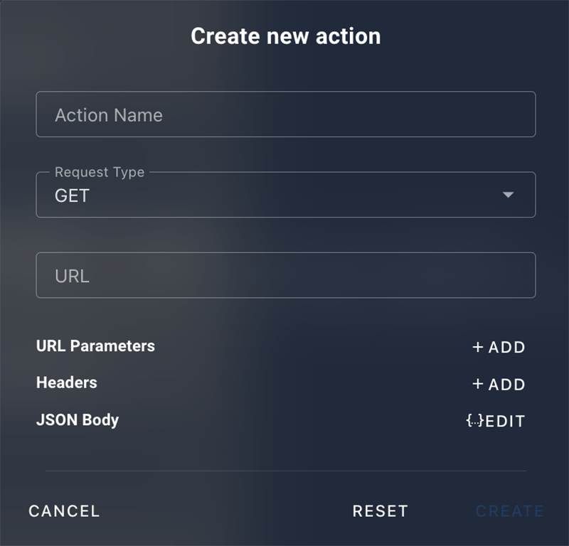
Task: Open the Request Type dropdown showing GET
Action: tap(286, 195)
